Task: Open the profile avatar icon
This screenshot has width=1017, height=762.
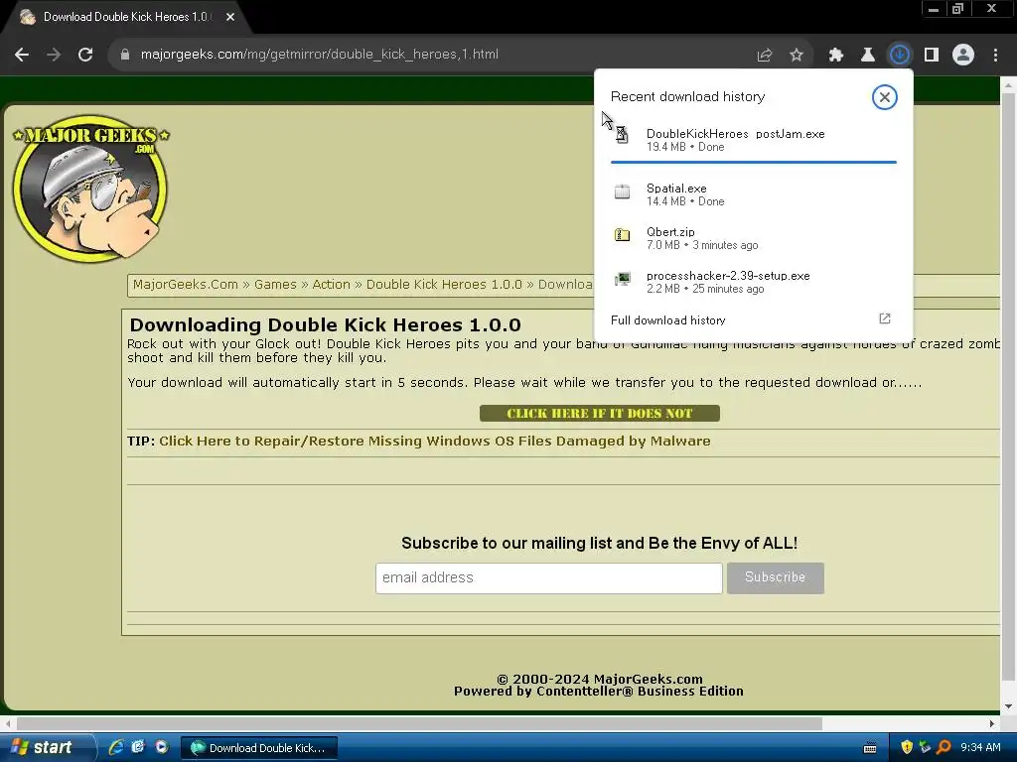Action: coord(963,56)
